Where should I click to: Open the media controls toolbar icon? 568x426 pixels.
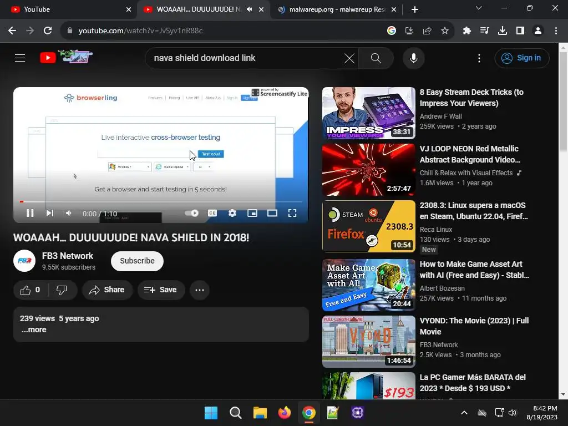coord(484,31)
